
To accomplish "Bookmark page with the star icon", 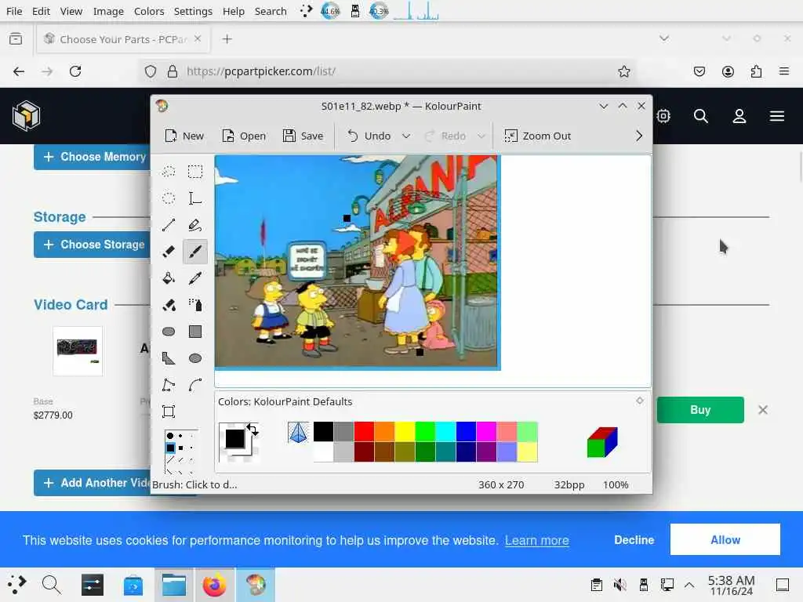I will click(623, 71).
